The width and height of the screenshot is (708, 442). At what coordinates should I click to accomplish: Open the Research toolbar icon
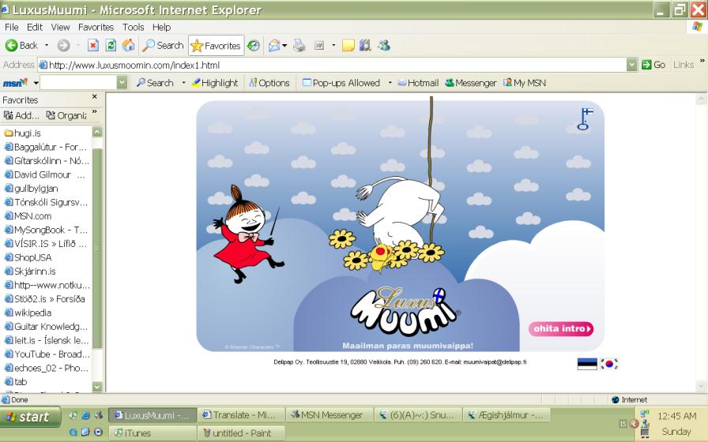point(365,46)
